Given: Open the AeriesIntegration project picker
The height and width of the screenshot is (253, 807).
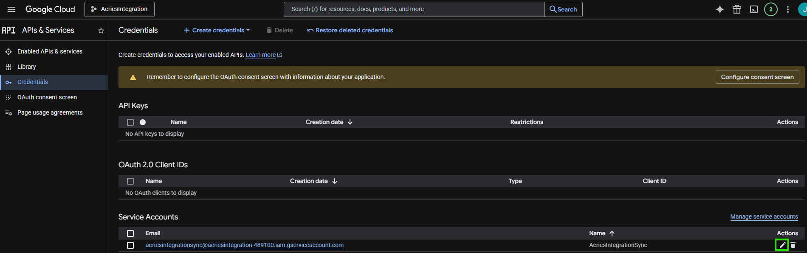Looking at the screenshot, I should pos(119,9).
